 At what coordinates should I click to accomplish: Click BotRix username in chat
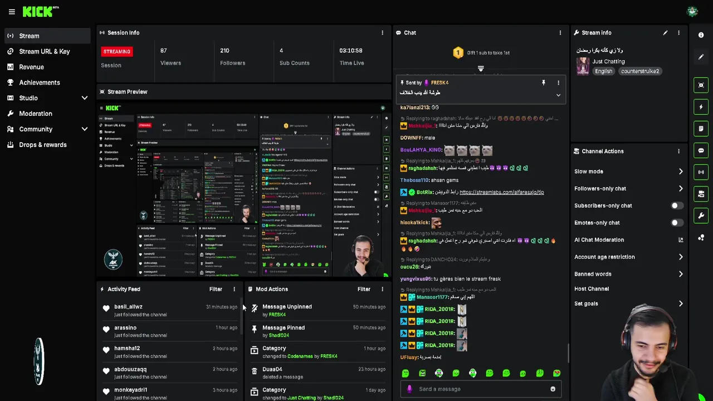(x=424, y=192)
